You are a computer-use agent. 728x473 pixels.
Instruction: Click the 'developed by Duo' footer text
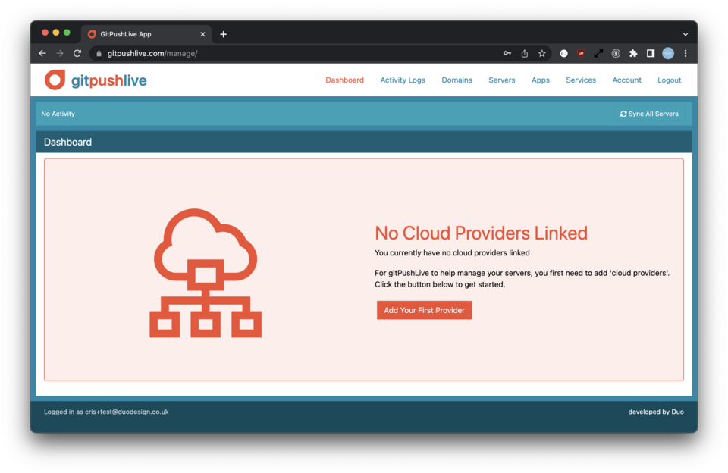click(x=655, y=412)
